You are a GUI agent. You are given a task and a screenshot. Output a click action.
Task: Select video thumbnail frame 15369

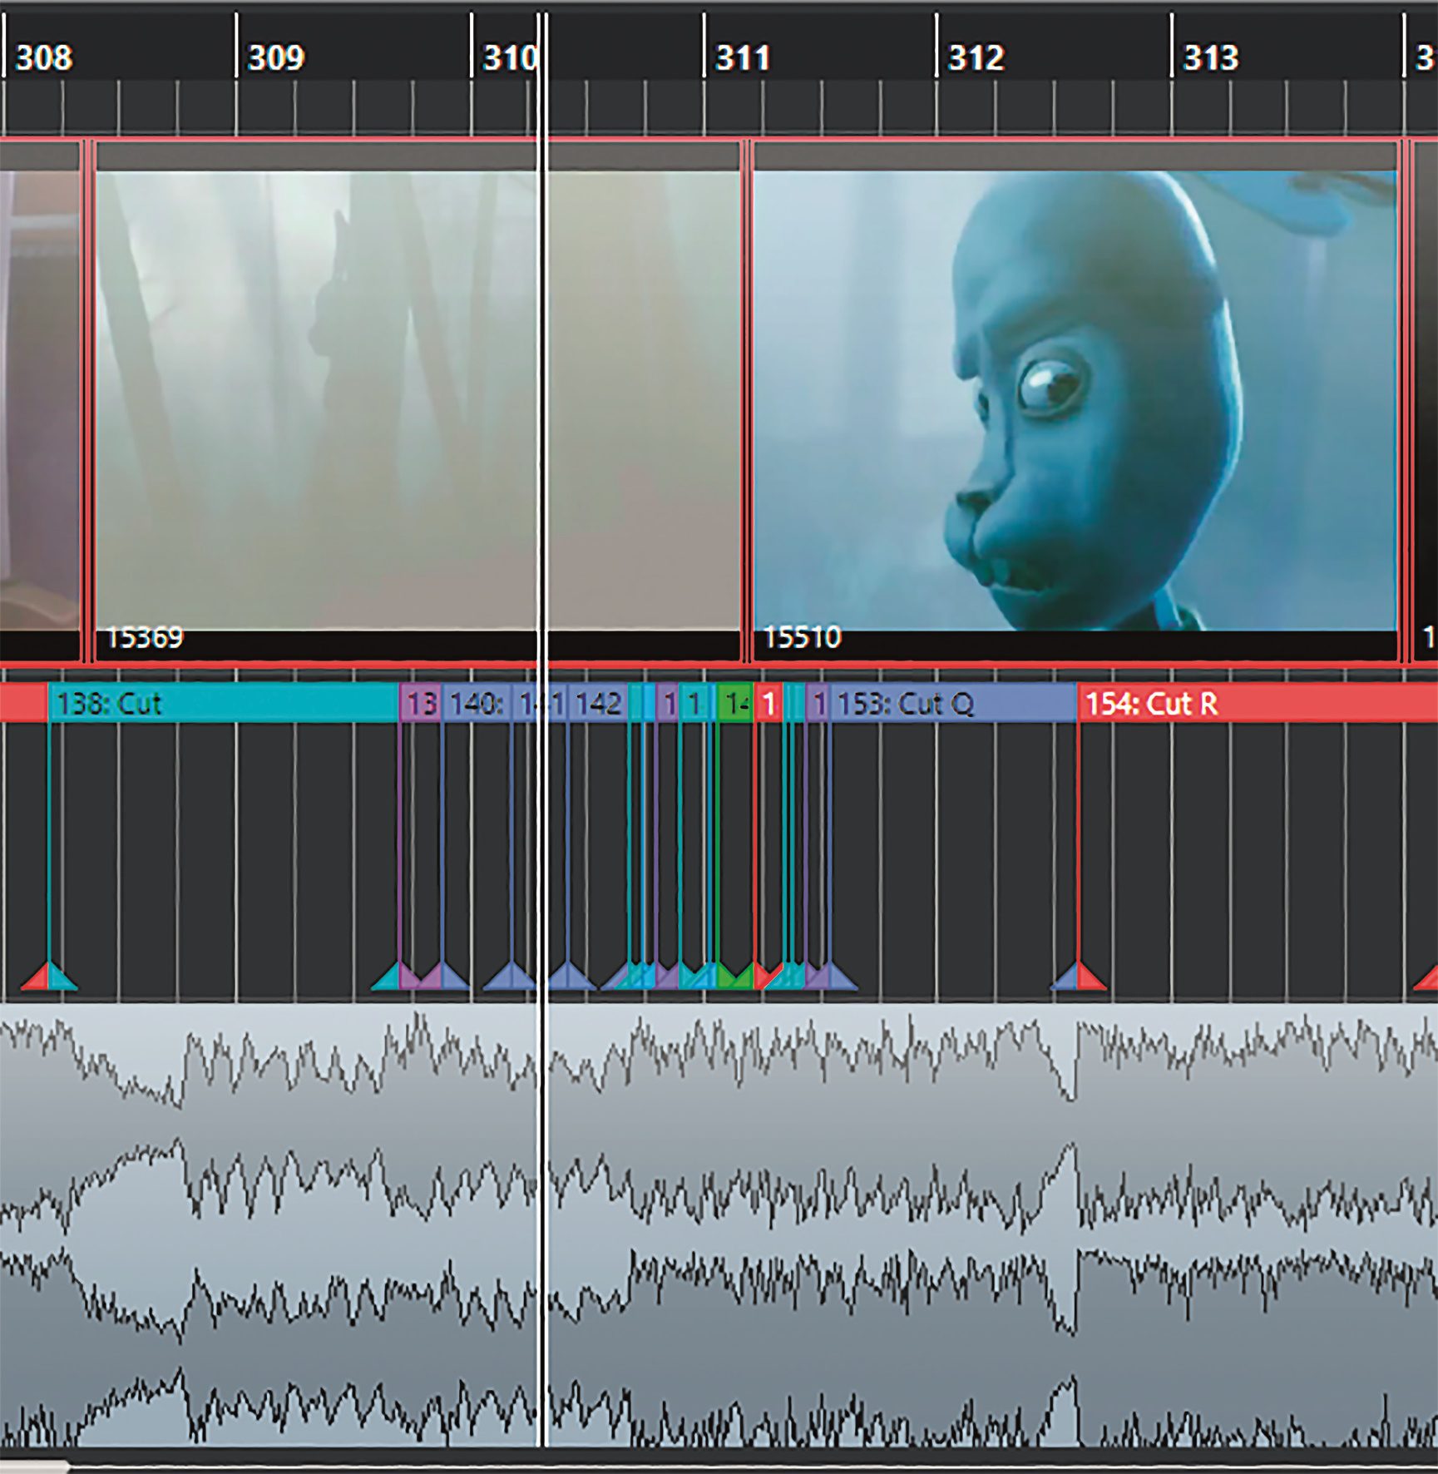point(316,399)
